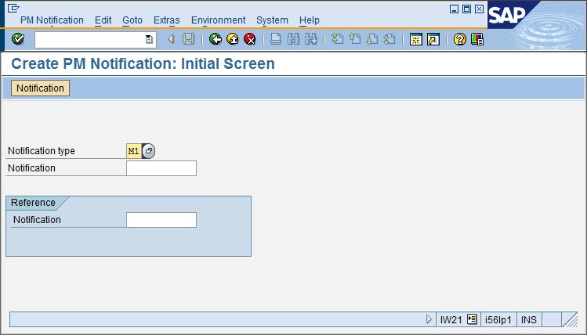Expand the status bar arrow triangle
Image resolution: width=587 pixels, height=335 pixels.
pos(429,319)
